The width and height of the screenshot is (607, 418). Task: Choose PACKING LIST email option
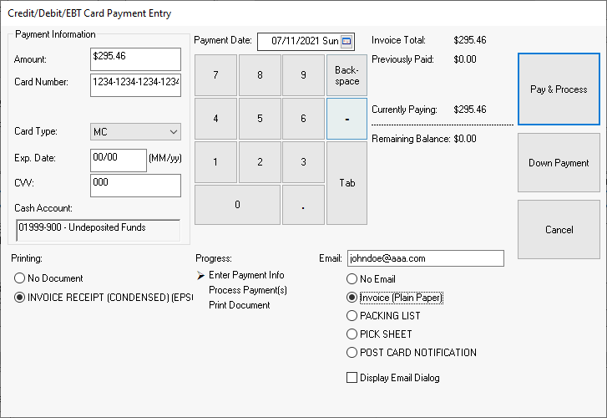coord(352,316)
